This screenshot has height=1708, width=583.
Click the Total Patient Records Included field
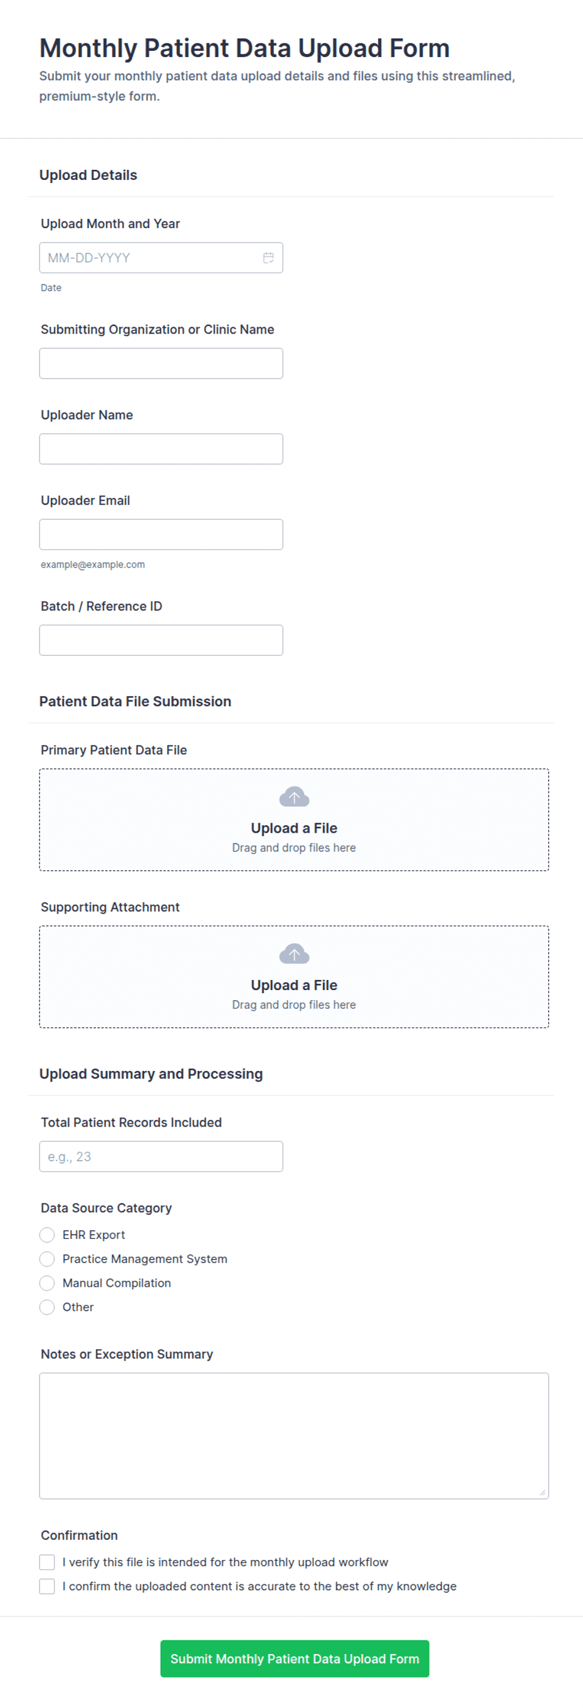161,1156
